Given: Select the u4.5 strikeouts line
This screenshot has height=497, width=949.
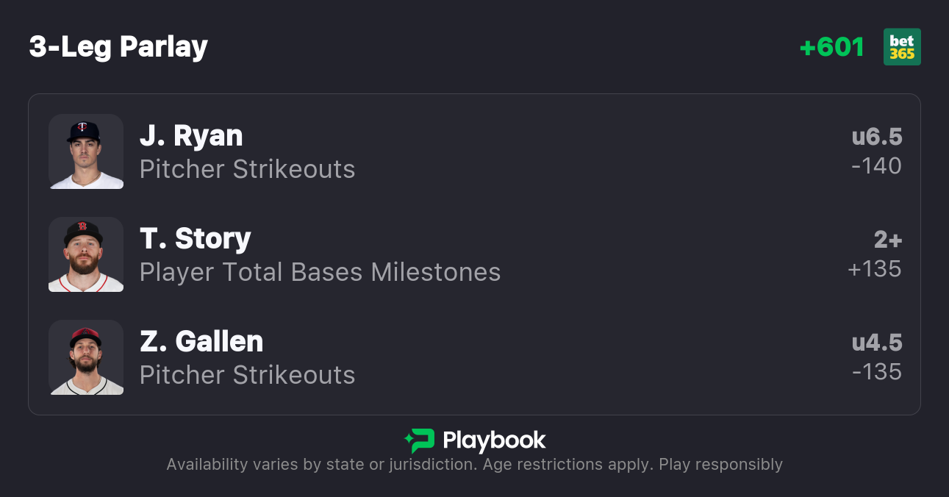Looking at the screenshot, I should (876, 343).
